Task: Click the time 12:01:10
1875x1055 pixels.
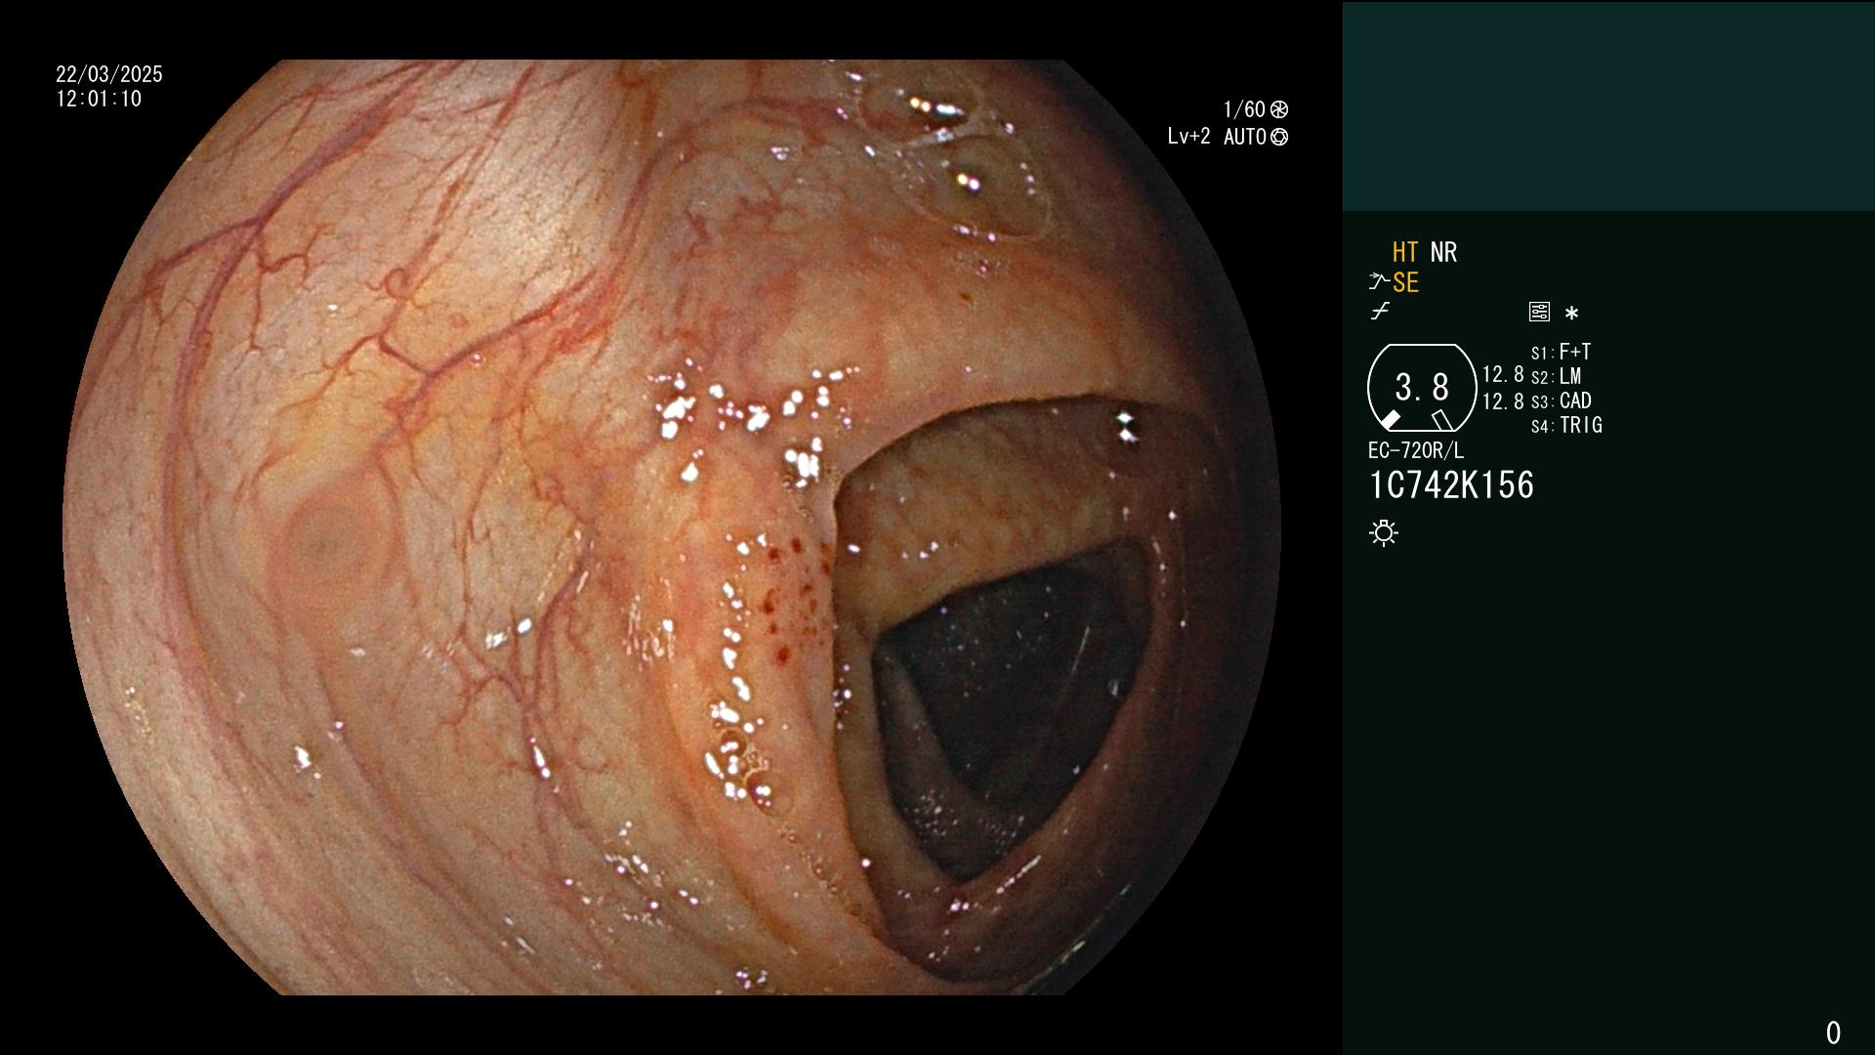Action: point(99,99)
